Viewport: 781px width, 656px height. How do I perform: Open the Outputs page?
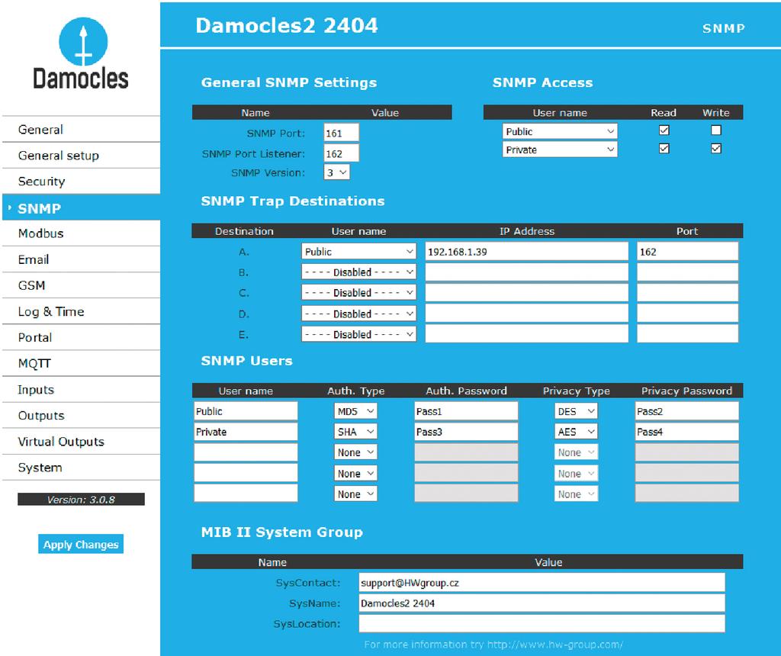pos(81,416)
